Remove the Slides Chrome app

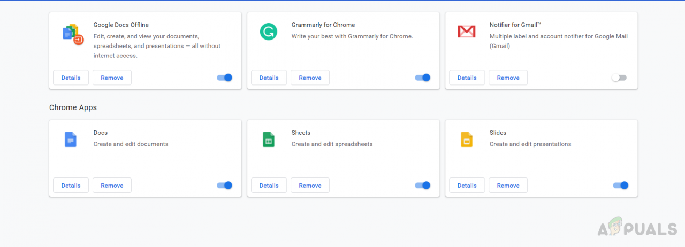[x=508, y=186]
